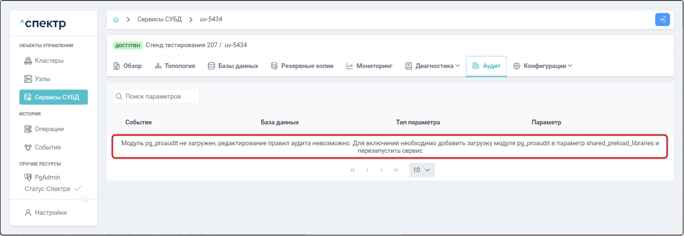
Task: Open Настройки settings page
Action: (50, 212)
